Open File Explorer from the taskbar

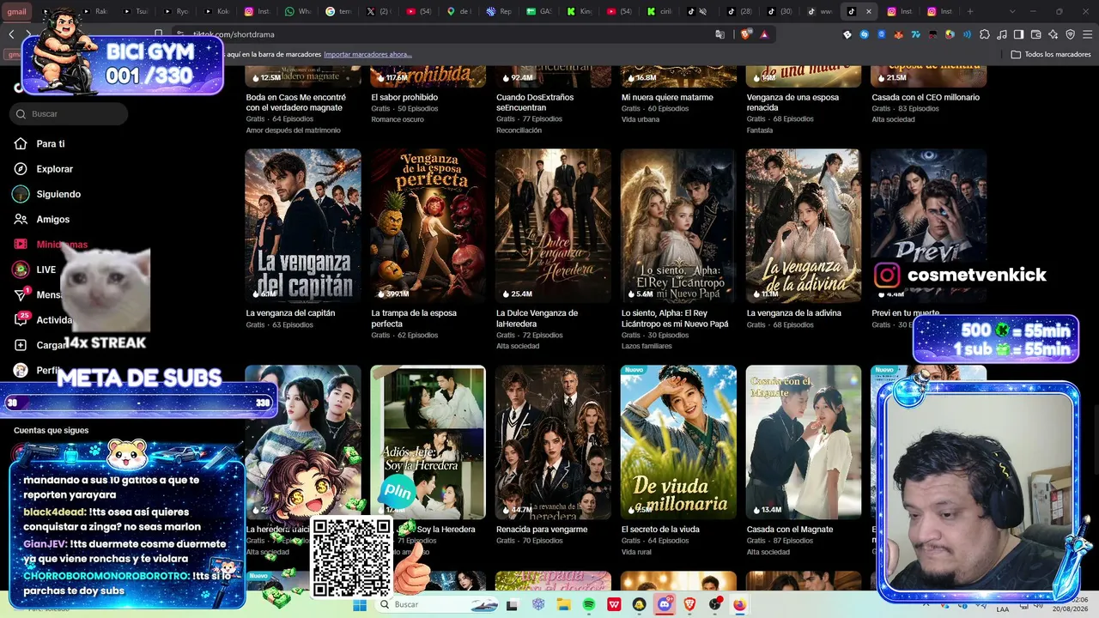click(564, 604)
